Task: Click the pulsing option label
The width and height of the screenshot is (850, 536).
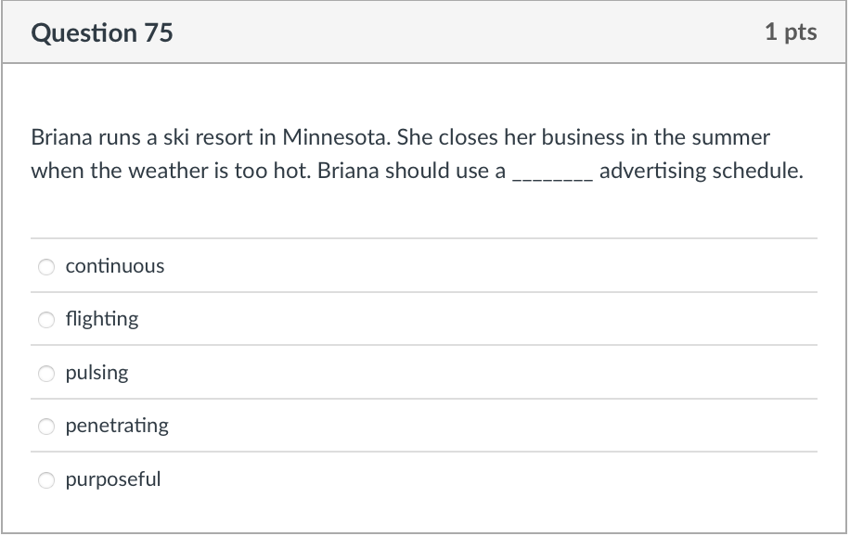Action: point(97,373)
